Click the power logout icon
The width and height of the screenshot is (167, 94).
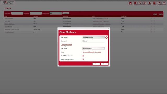coord(164,3)
